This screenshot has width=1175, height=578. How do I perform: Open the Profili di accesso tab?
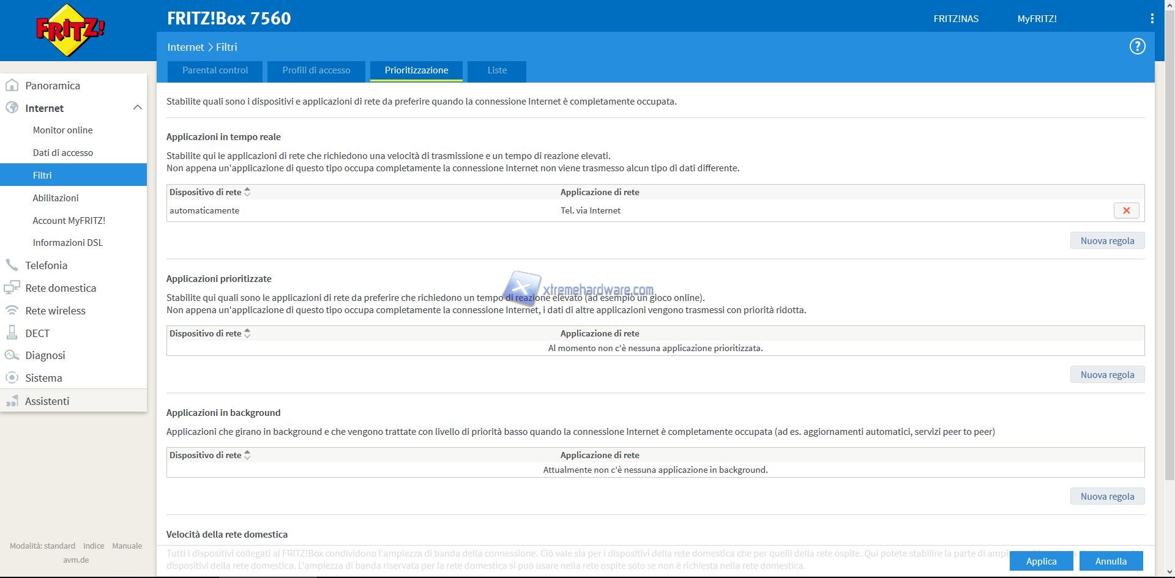tap(316, 70)
